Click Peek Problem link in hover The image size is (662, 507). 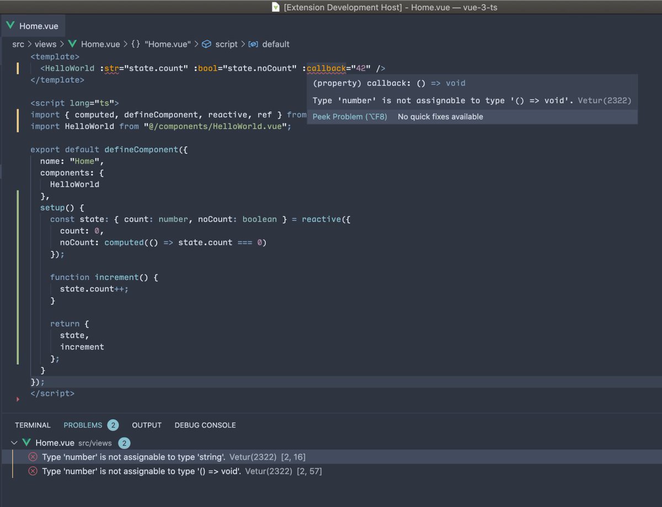point(350,117)
